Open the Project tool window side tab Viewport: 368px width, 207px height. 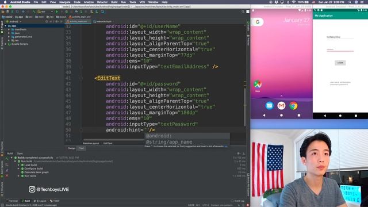point(2,27)
